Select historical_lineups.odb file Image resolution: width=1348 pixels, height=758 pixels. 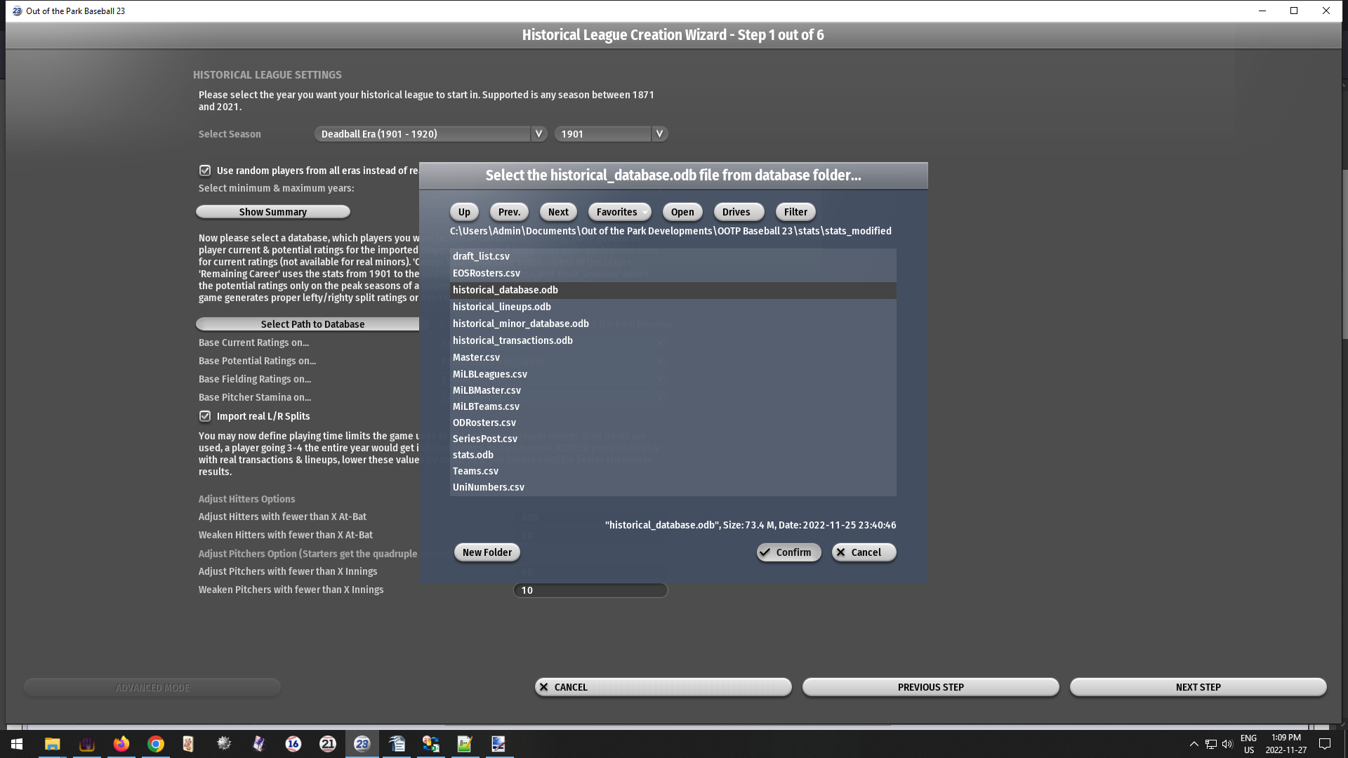(673, 307)
